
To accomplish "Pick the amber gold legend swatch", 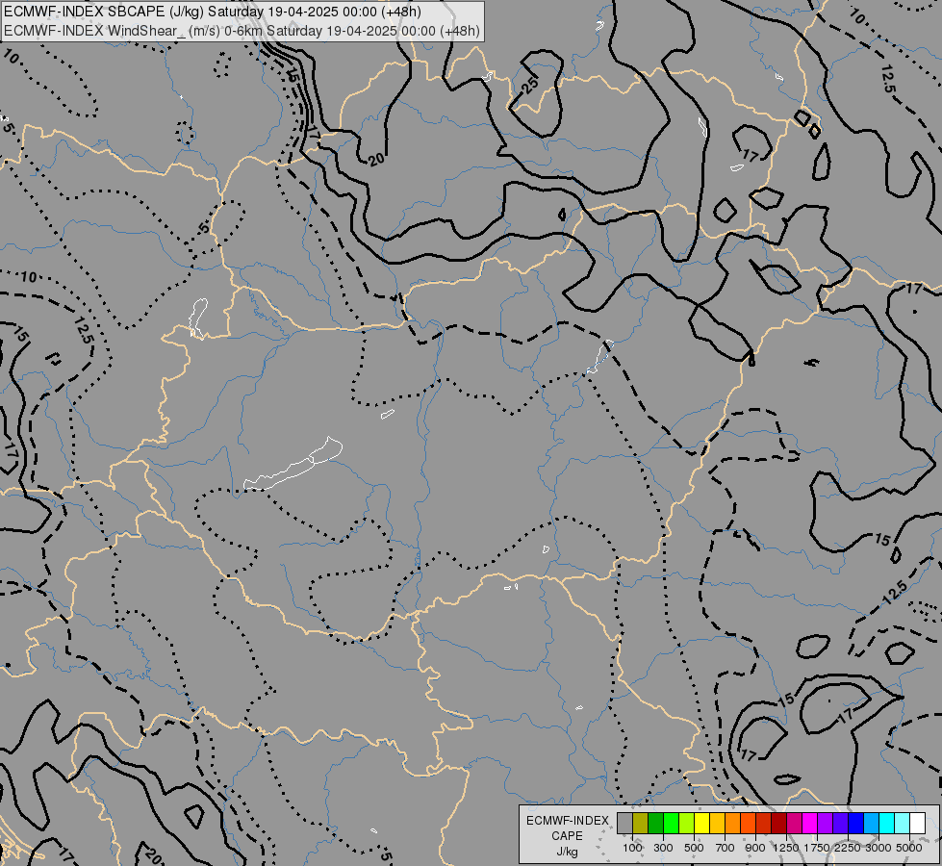I will [717, 824].
